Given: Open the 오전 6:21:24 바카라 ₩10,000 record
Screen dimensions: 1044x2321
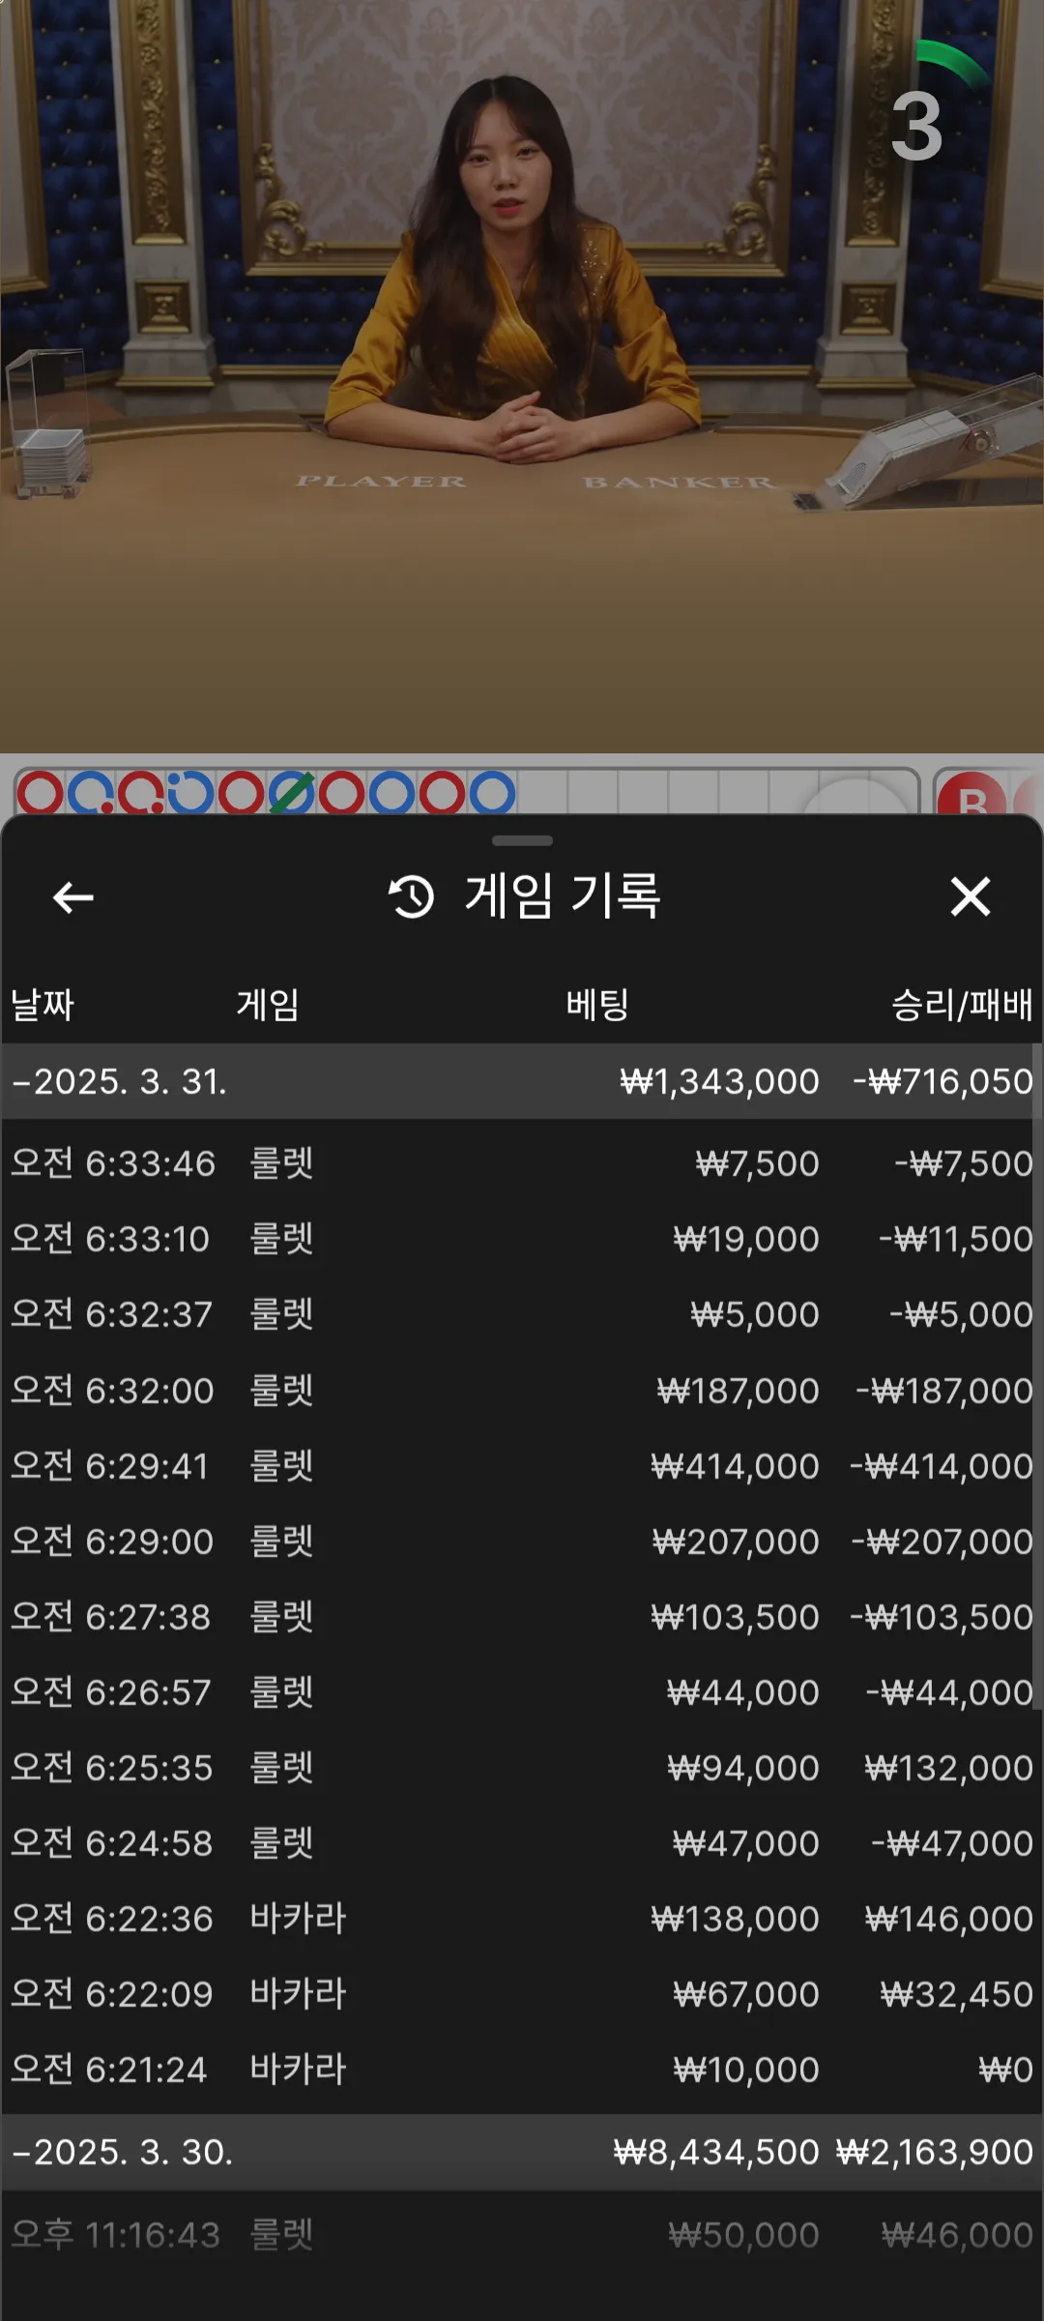Looking at the screenshot, I should coord(522,2070).
